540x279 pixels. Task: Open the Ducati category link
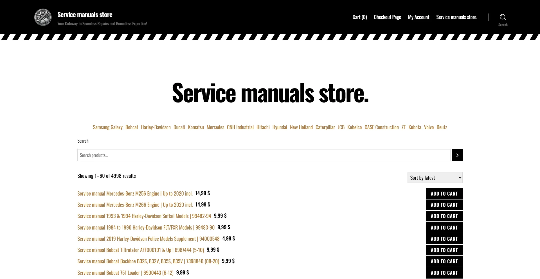click(179, 127)
